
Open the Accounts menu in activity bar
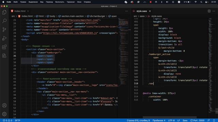4,105
